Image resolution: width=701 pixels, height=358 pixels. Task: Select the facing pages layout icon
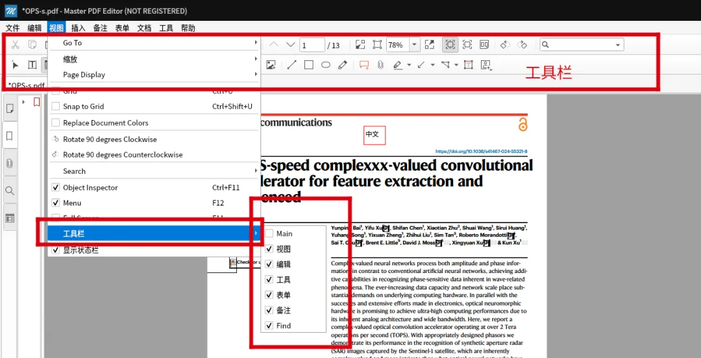pos(484,45)
